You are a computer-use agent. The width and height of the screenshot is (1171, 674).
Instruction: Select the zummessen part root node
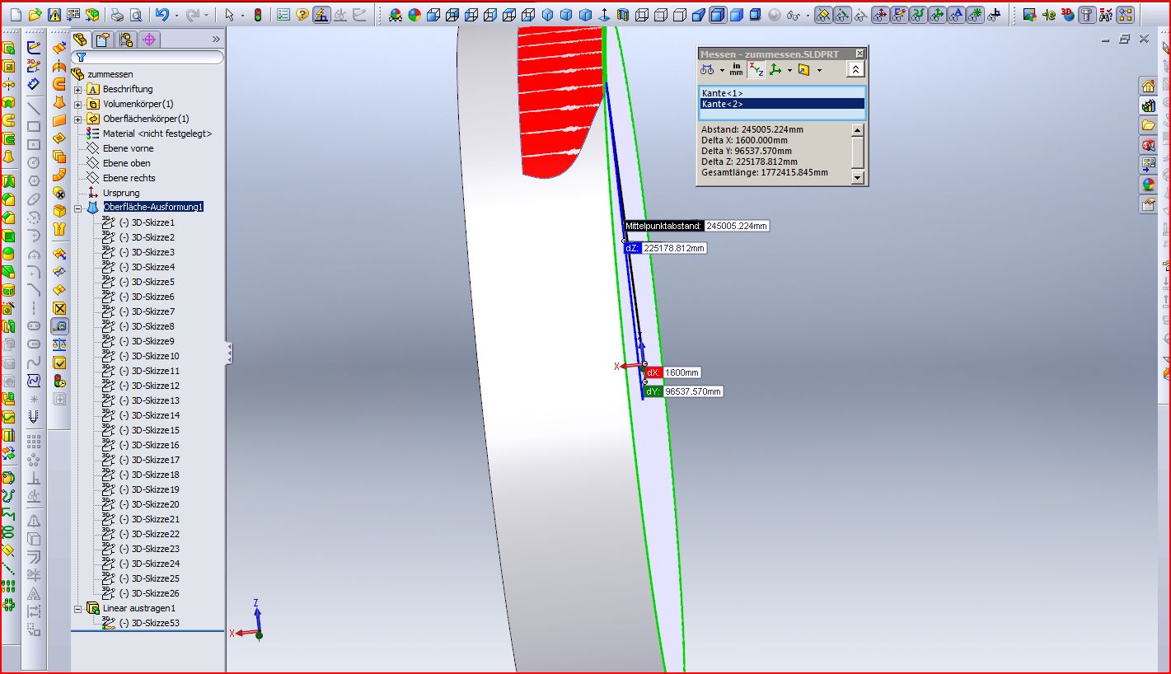(110, 74)
